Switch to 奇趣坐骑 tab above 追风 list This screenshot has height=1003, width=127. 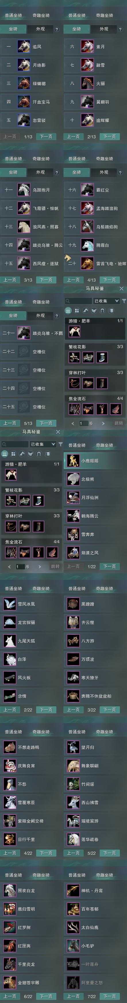tap(41, 16)
